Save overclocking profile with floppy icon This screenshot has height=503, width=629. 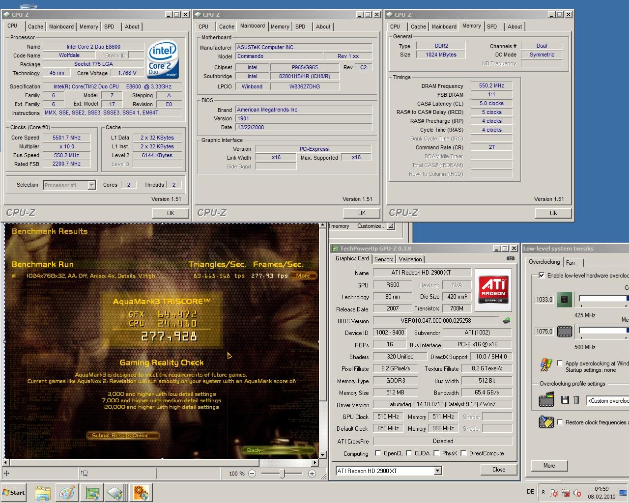[x=565, y=400]
